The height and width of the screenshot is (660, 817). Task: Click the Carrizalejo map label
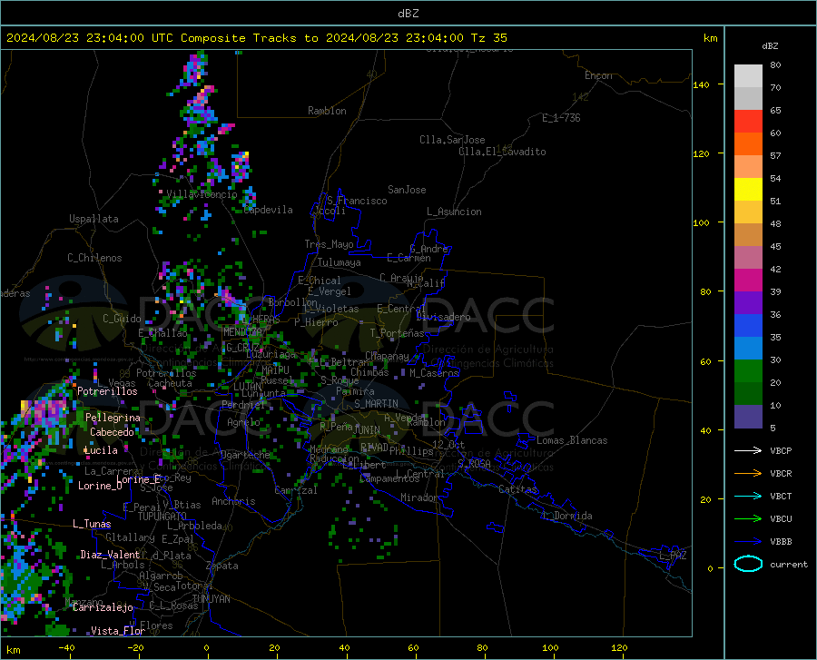(x=103, y=607)
